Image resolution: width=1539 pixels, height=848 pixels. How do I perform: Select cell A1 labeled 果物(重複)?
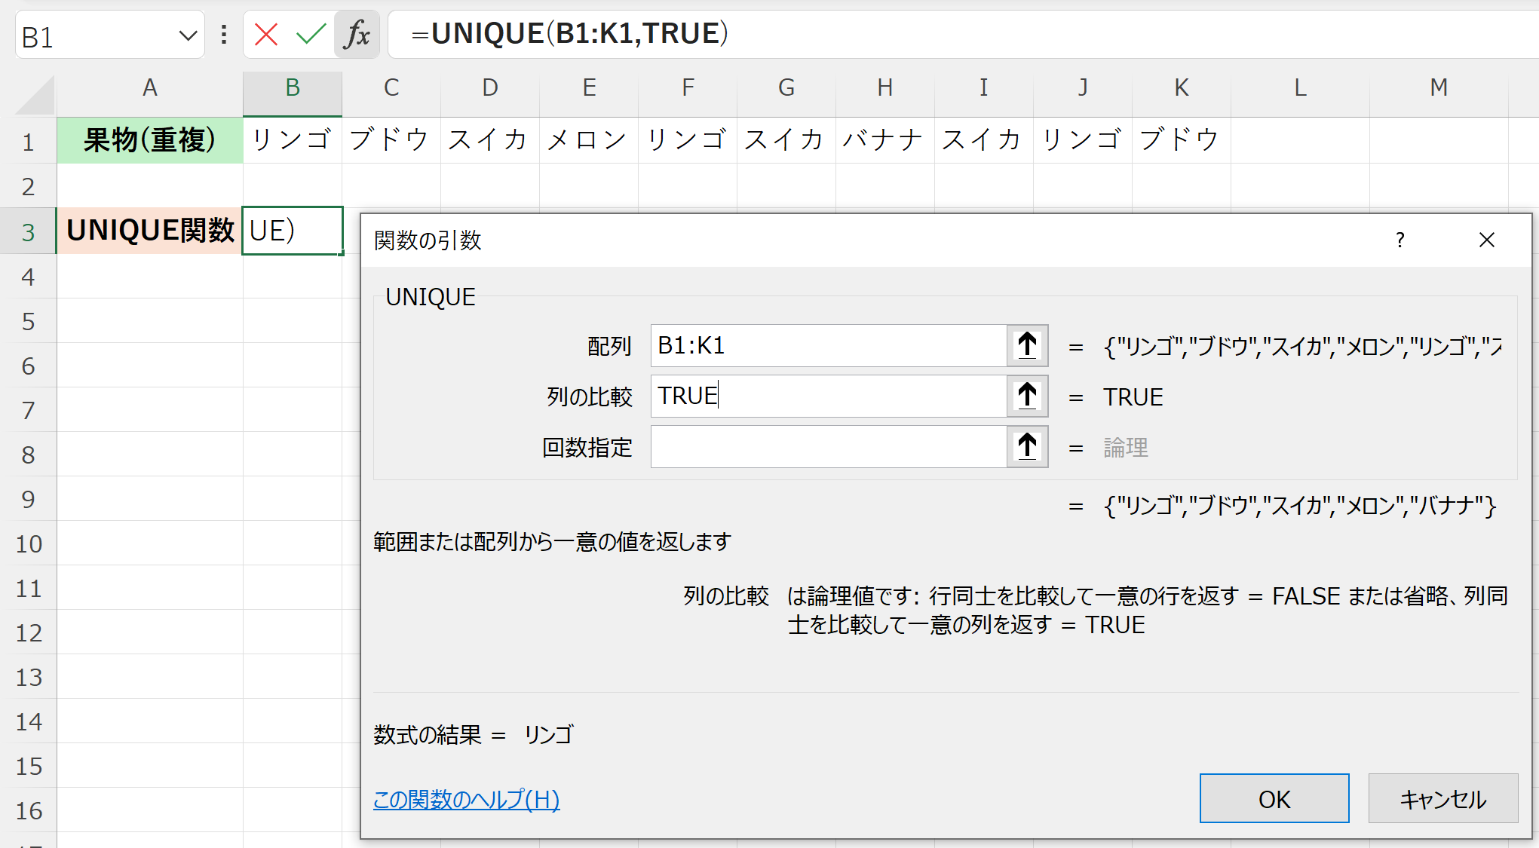pos(149,139)
